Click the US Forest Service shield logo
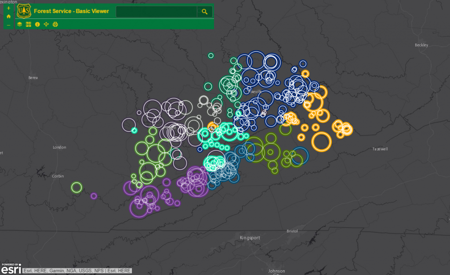The width and height of the screenshot is (450, 275). (24, 11)
